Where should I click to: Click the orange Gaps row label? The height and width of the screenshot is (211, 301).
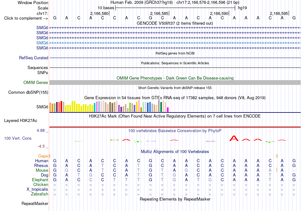[43, 156]
